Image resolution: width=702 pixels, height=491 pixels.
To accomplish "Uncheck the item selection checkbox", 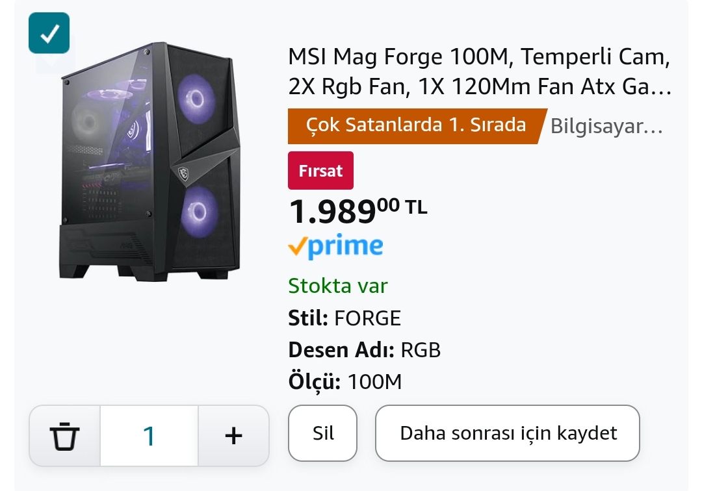I will [49, 33].
